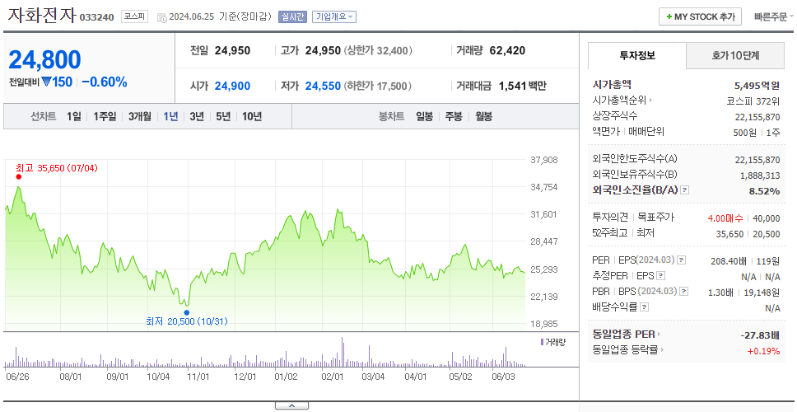Click the 시가 value 24,900

click(232, 87)
